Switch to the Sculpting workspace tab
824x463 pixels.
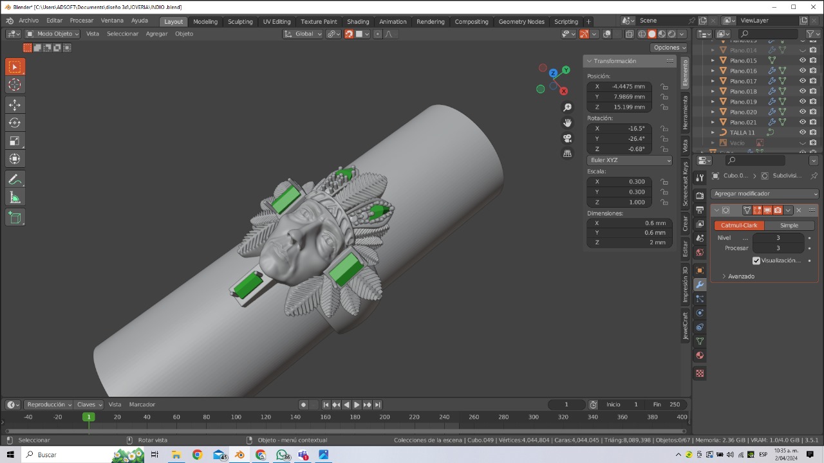(x=240, y=21)
